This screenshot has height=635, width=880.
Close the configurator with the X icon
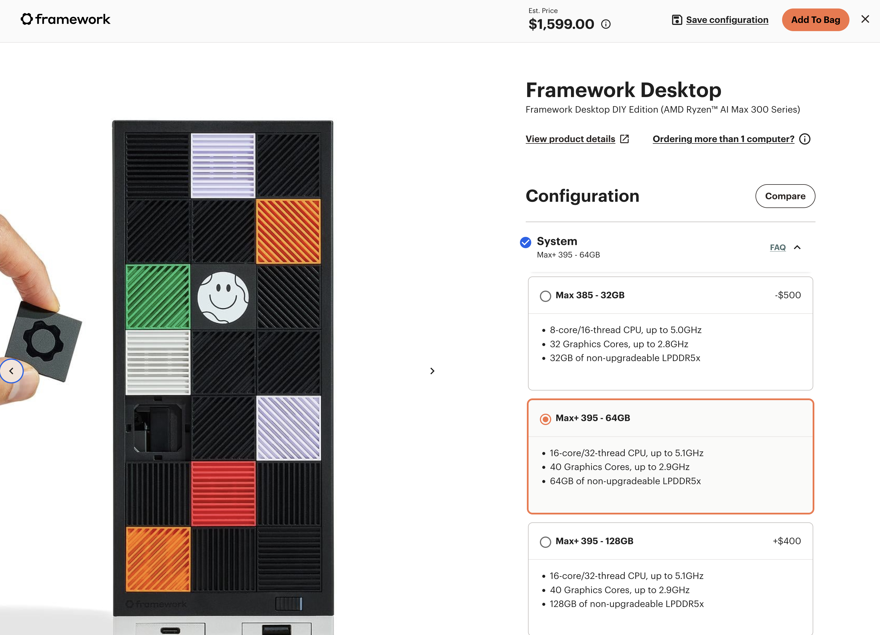(865, 19)
